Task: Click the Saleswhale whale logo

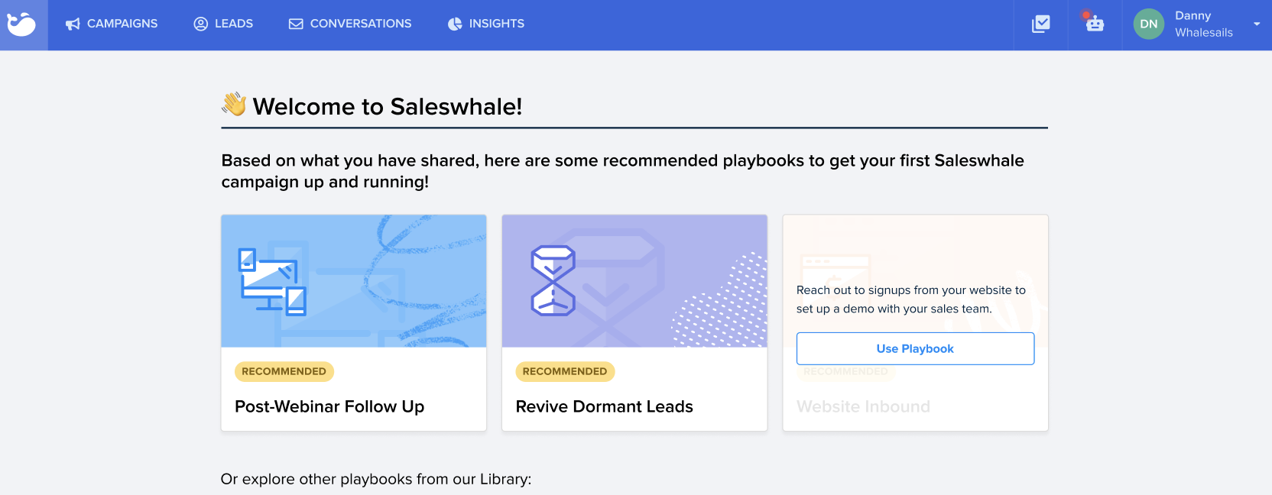Action: [x=21, y=24]
